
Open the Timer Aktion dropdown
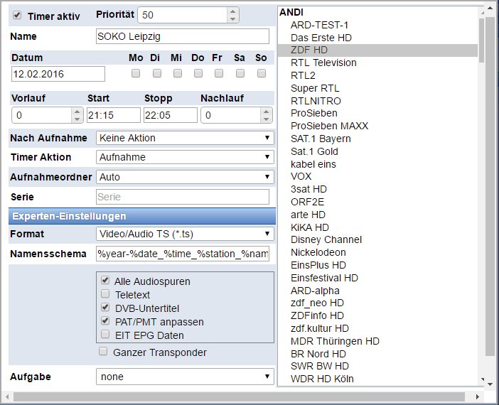click(x=185, y=157)
